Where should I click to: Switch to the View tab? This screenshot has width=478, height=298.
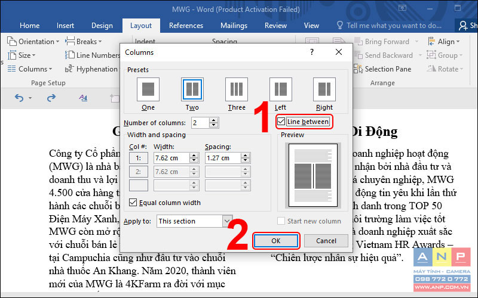point(311,26)
